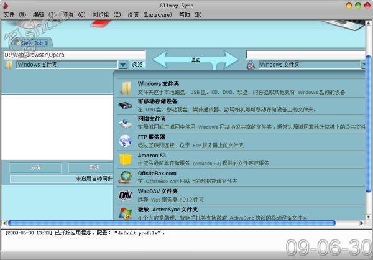
Task: Open the 编辑 menu
Action: [44, 15]
